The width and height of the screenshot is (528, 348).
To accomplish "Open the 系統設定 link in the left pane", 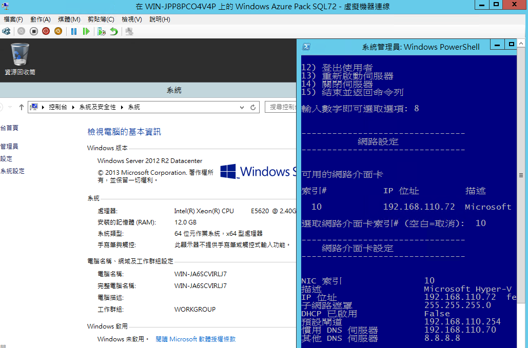I will pos(12,171).
